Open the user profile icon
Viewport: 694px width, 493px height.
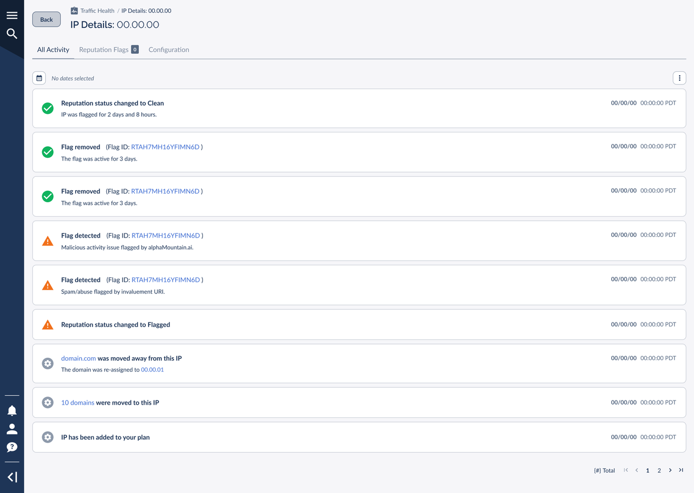(x=12, y=429)
